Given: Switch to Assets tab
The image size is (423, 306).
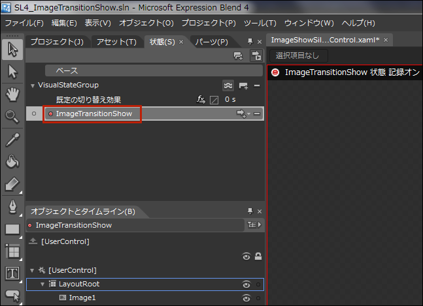Looking at the screenshot, I should [x=116, y=42].
